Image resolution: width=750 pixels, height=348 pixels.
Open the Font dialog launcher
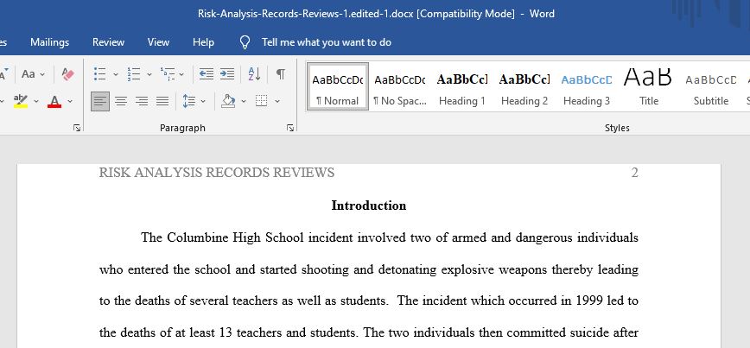77,128
